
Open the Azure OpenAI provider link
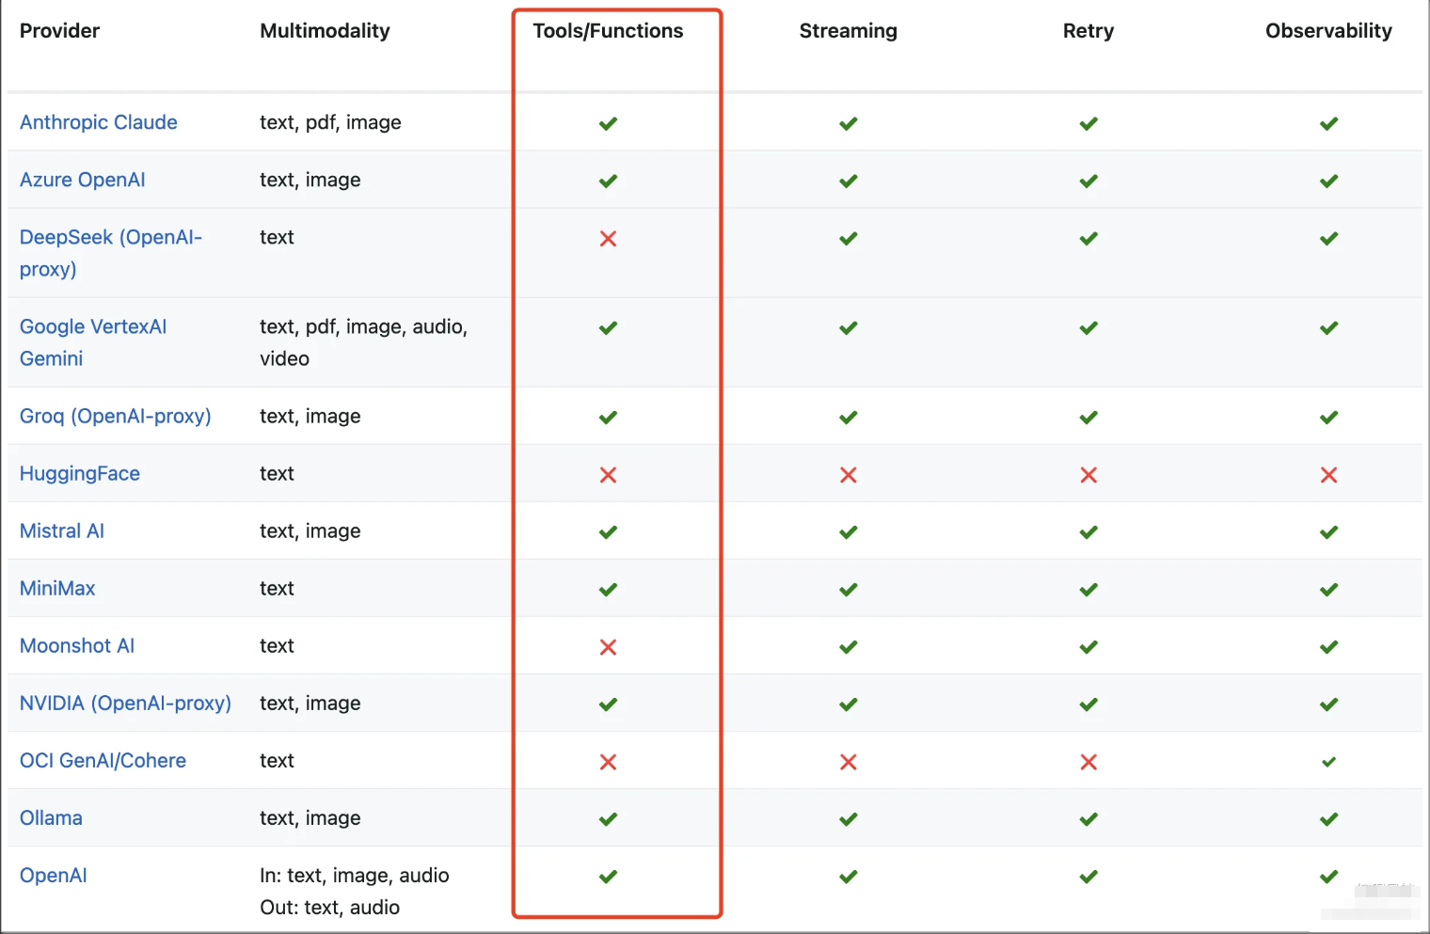click(x=82, y=180)
